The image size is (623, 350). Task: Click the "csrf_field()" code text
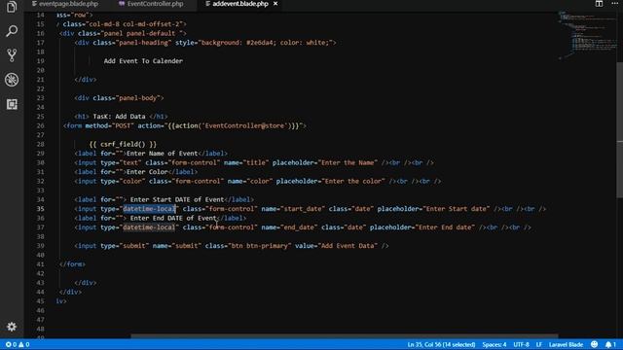pyautogui.click(x=123, y=144)
